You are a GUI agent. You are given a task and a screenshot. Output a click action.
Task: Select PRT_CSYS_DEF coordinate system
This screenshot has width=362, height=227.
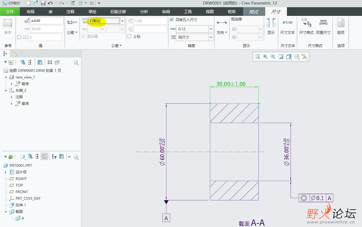[25, 199]
